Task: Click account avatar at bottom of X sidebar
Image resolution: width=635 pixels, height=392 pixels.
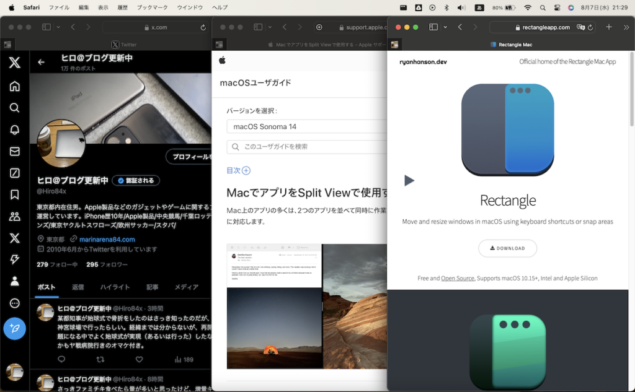Action: click(x=15, y=372)
